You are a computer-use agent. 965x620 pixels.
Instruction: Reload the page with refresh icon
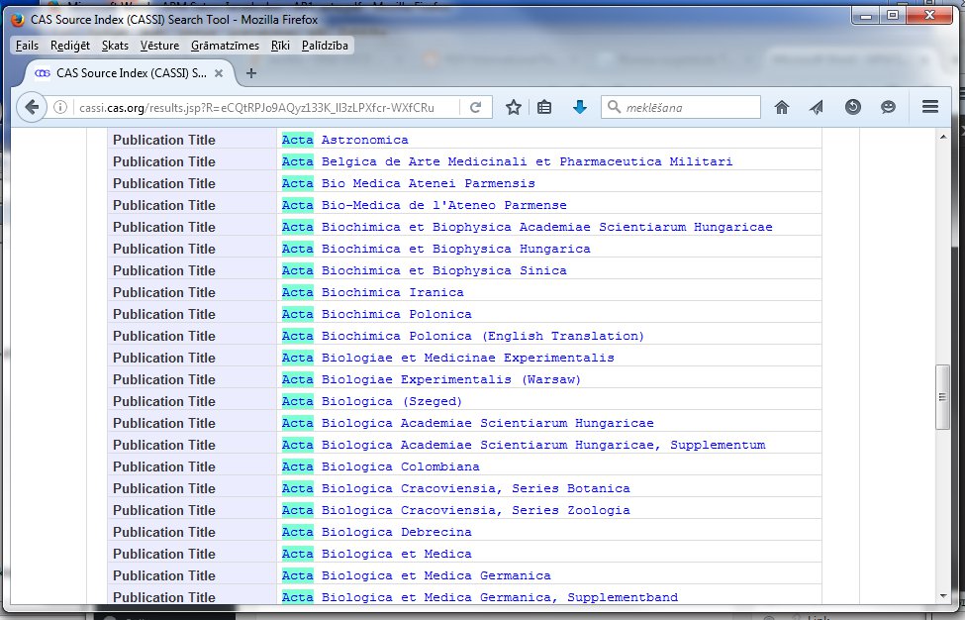pos(475,107)
